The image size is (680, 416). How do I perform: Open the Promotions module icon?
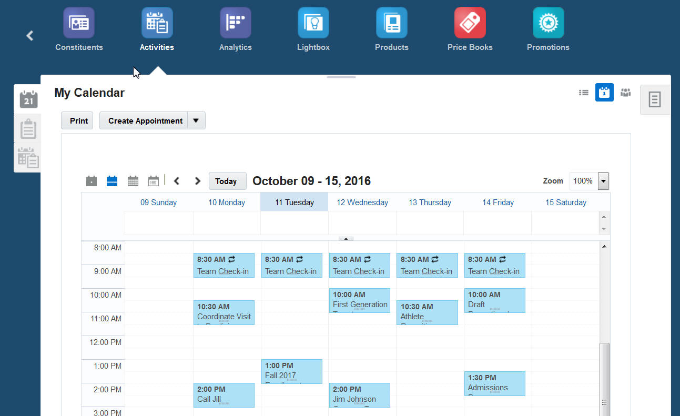548,23
